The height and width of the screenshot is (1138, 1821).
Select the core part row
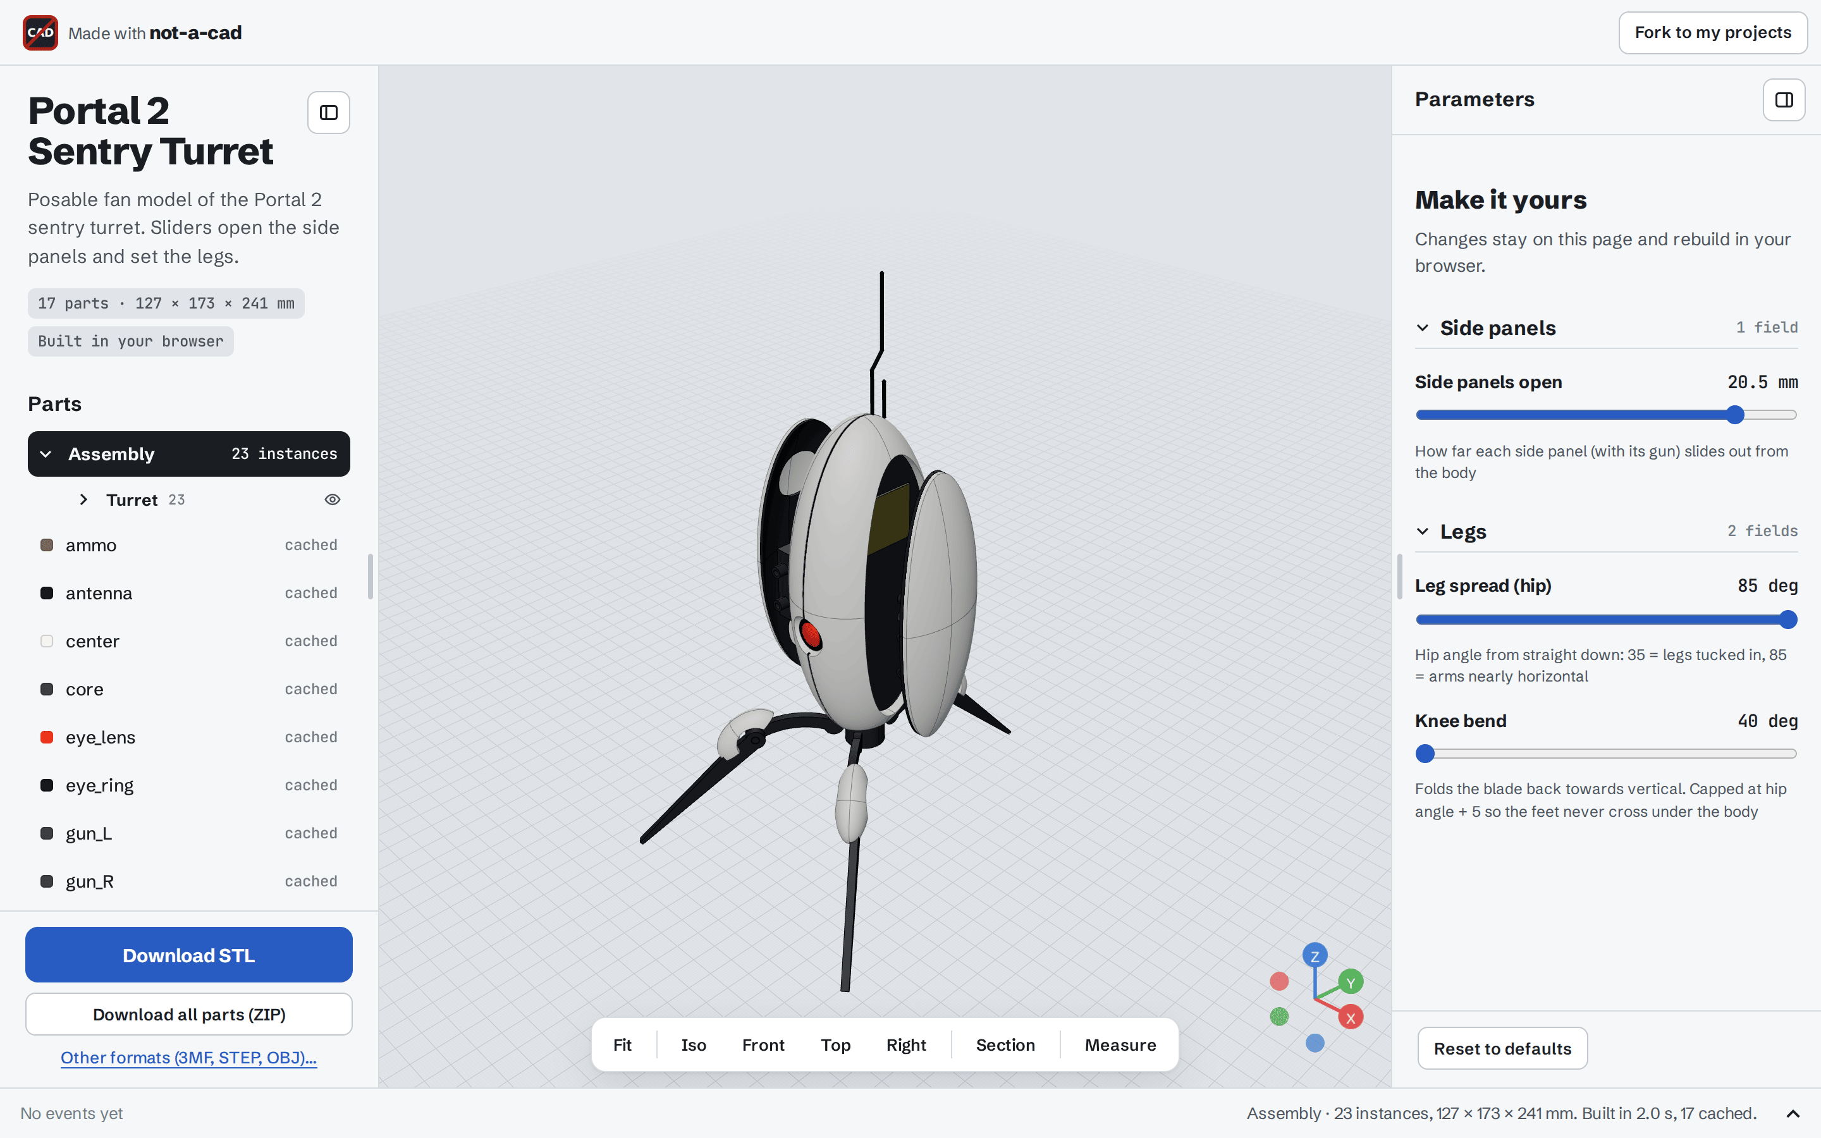pyautogui.click(x=189, y=689)
